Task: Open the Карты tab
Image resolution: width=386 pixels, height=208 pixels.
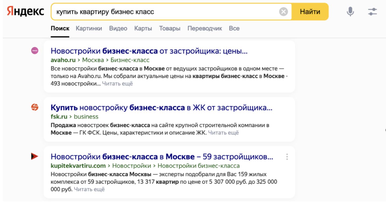Action: (x=143, y=28)
